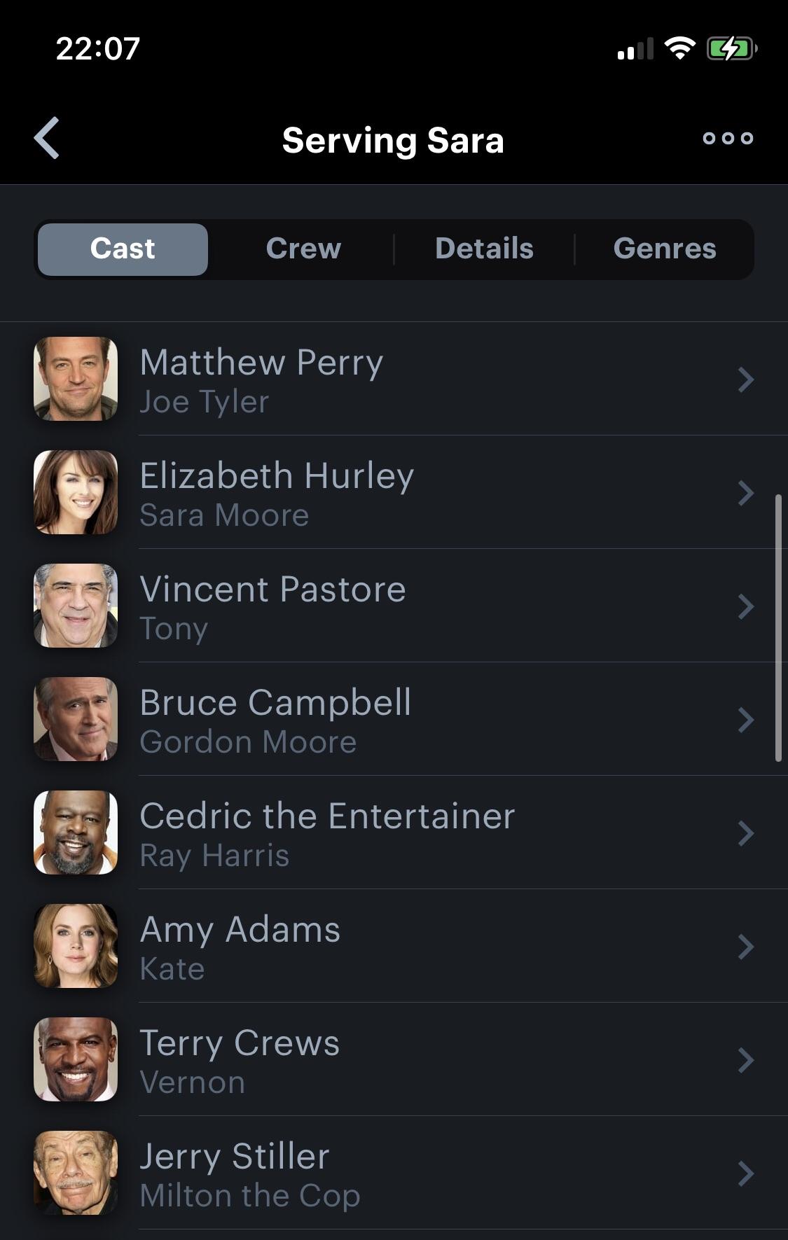Switch to the Crew tab
Screen dimensions: 788x1240
point(303,249)
